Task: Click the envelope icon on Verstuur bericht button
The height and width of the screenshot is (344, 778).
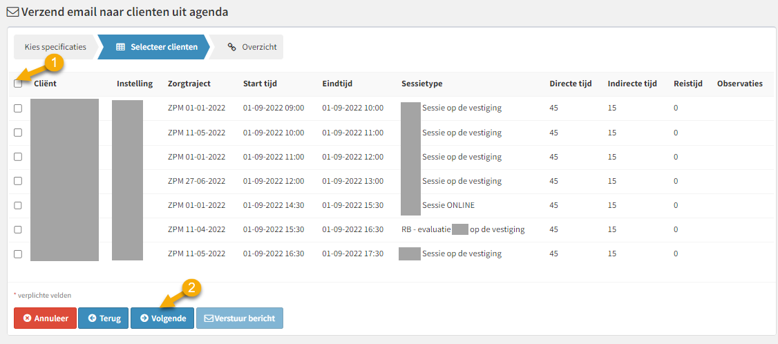Action: point(209,318)
